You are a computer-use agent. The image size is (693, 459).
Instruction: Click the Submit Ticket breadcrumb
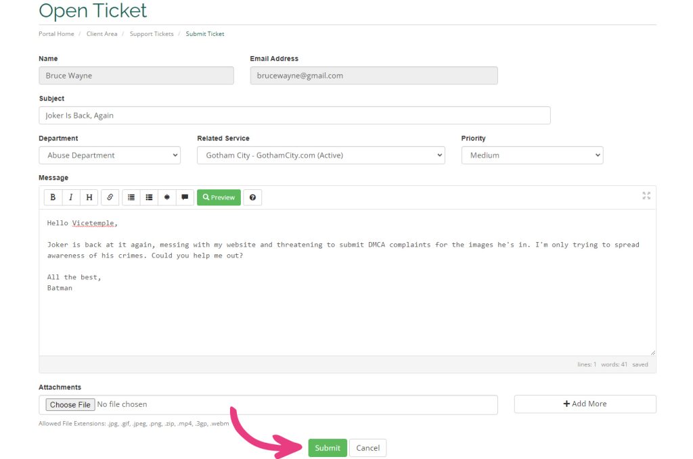click(205, 34)
